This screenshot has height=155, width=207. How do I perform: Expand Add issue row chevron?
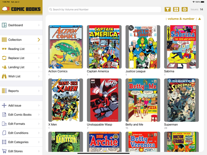pos(39,105)
